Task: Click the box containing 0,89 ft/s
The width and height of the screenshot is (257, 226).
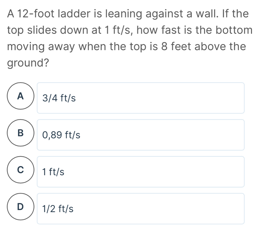Action: point(141,135)
